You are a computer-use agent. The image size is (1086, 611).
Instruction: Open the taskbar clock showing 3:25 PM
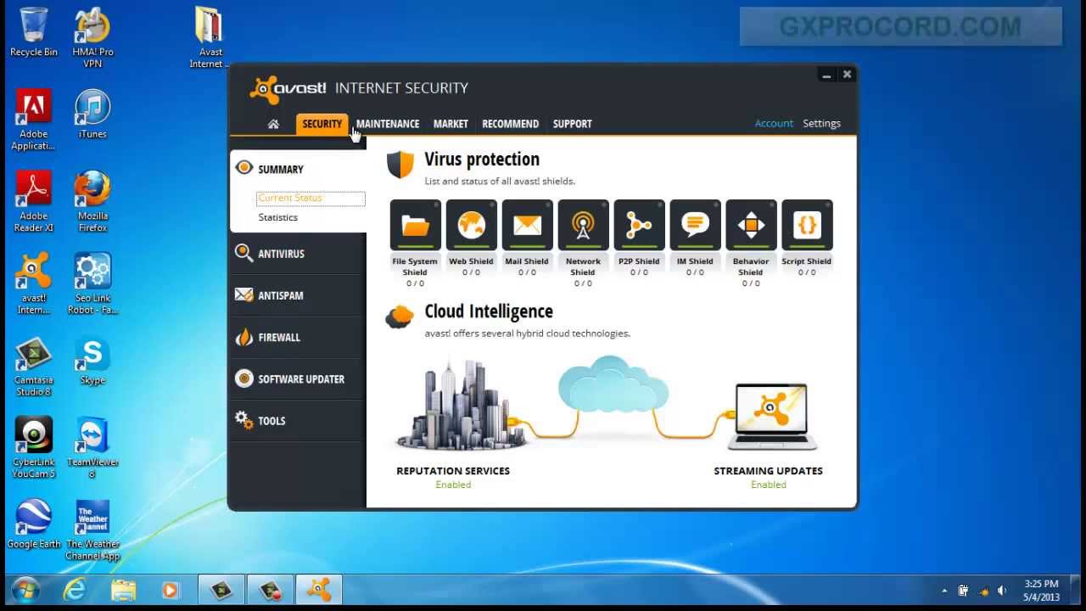point(1042,591)
